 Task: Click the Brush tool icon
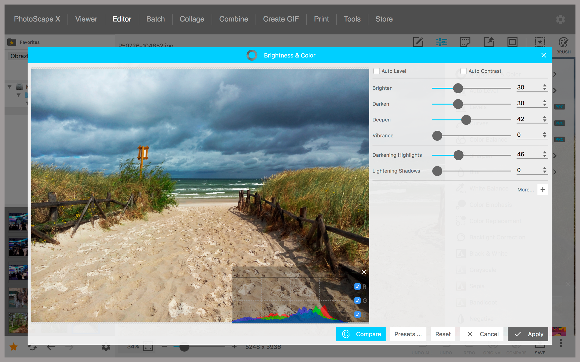click(563, 43)
